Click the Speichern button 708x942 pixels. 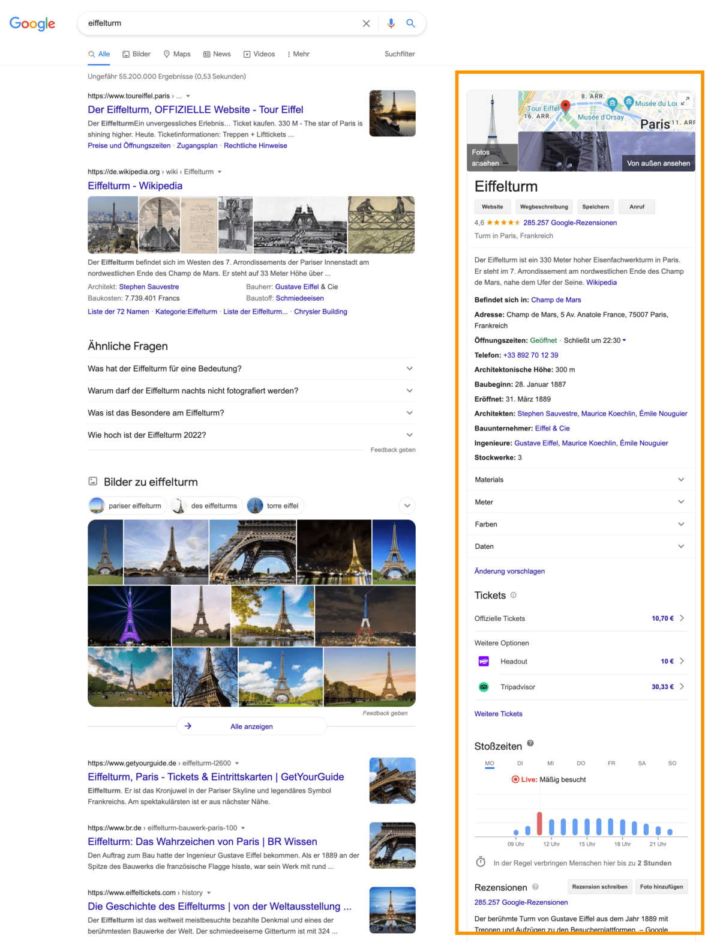coord(596,207)
